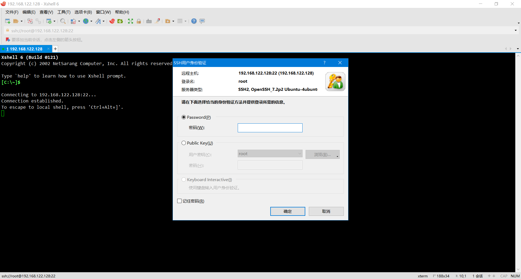
Task: Select the Public Key authentication option
Action: click(184, 143)
